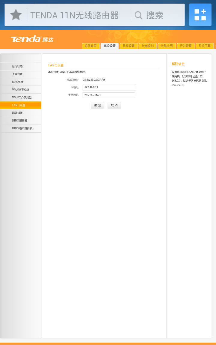Click the 子网掩码 label
216x345 pixels.
73,95
